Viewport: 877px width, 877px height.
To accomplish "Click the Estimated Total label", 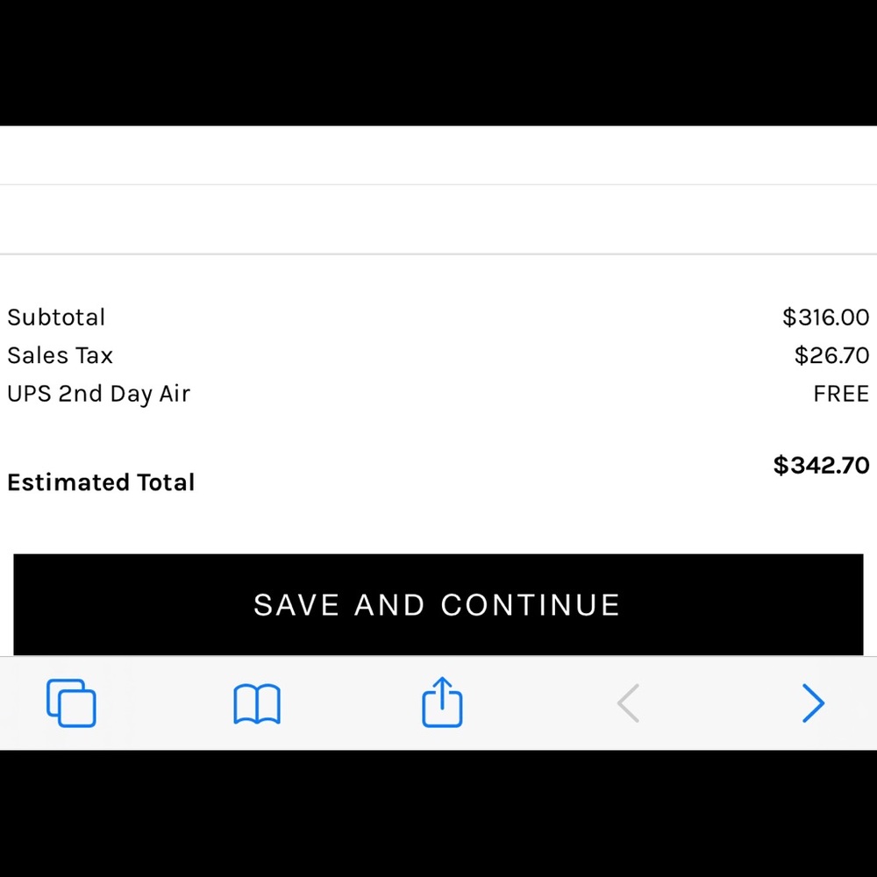I will click(x=101, y=482).
